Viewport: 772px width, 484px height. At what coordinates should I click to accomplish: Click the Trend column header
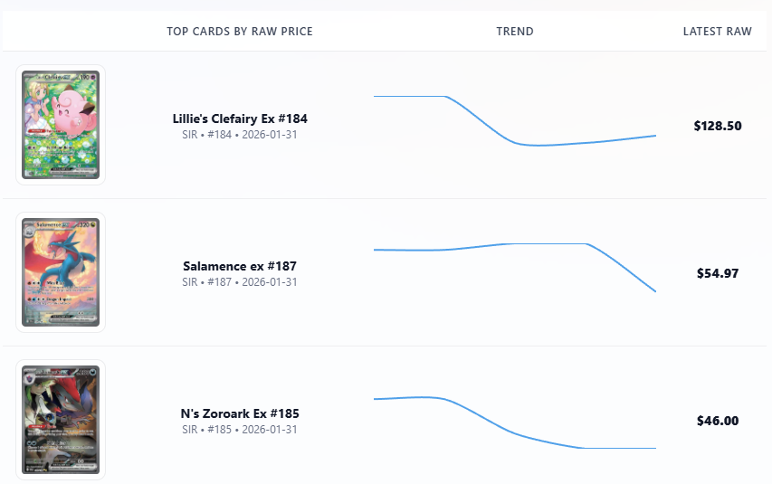515,32
